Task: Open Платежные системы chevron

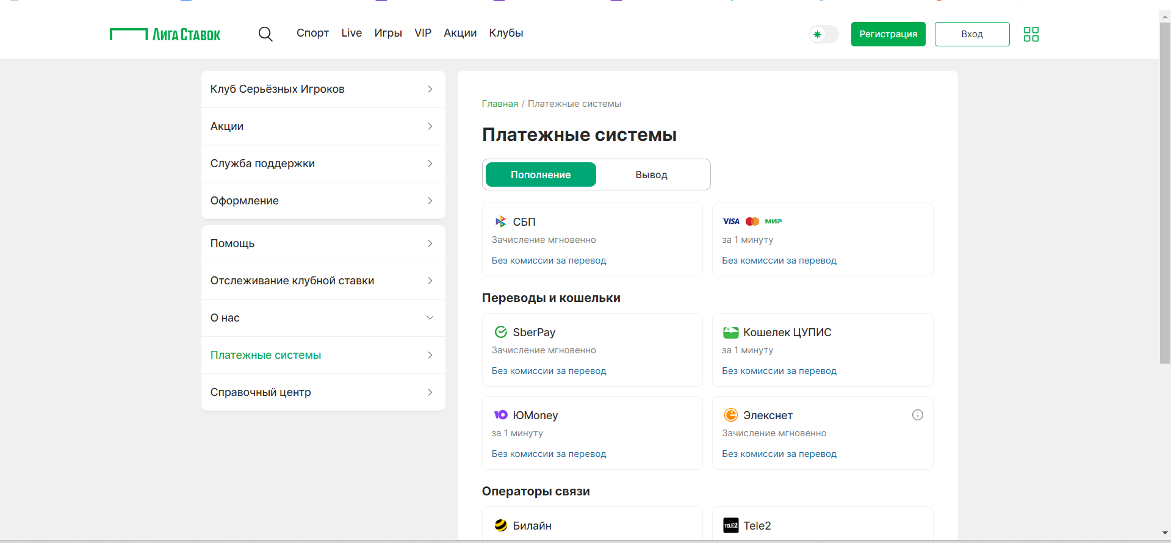Action: coord(430,355)
